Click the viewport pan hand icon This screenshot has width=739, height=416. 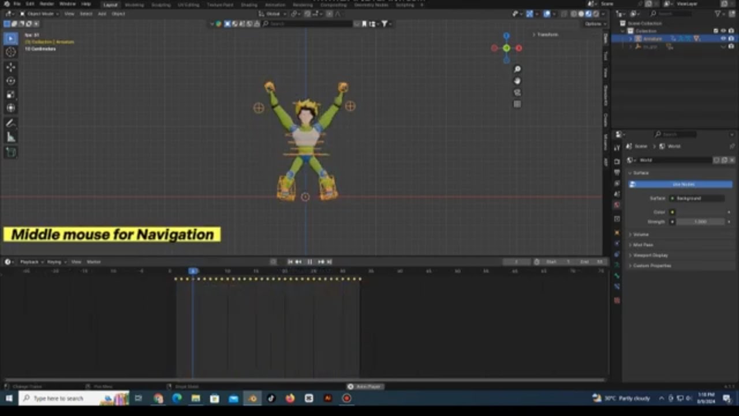tap(517, 81)
